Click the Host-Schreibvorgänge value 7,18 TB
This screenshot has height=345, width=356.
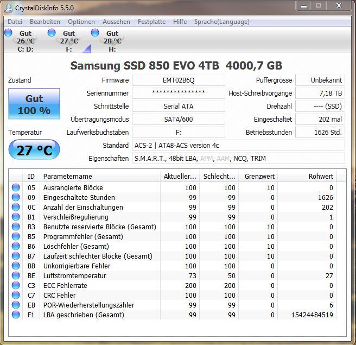[320, 93]
